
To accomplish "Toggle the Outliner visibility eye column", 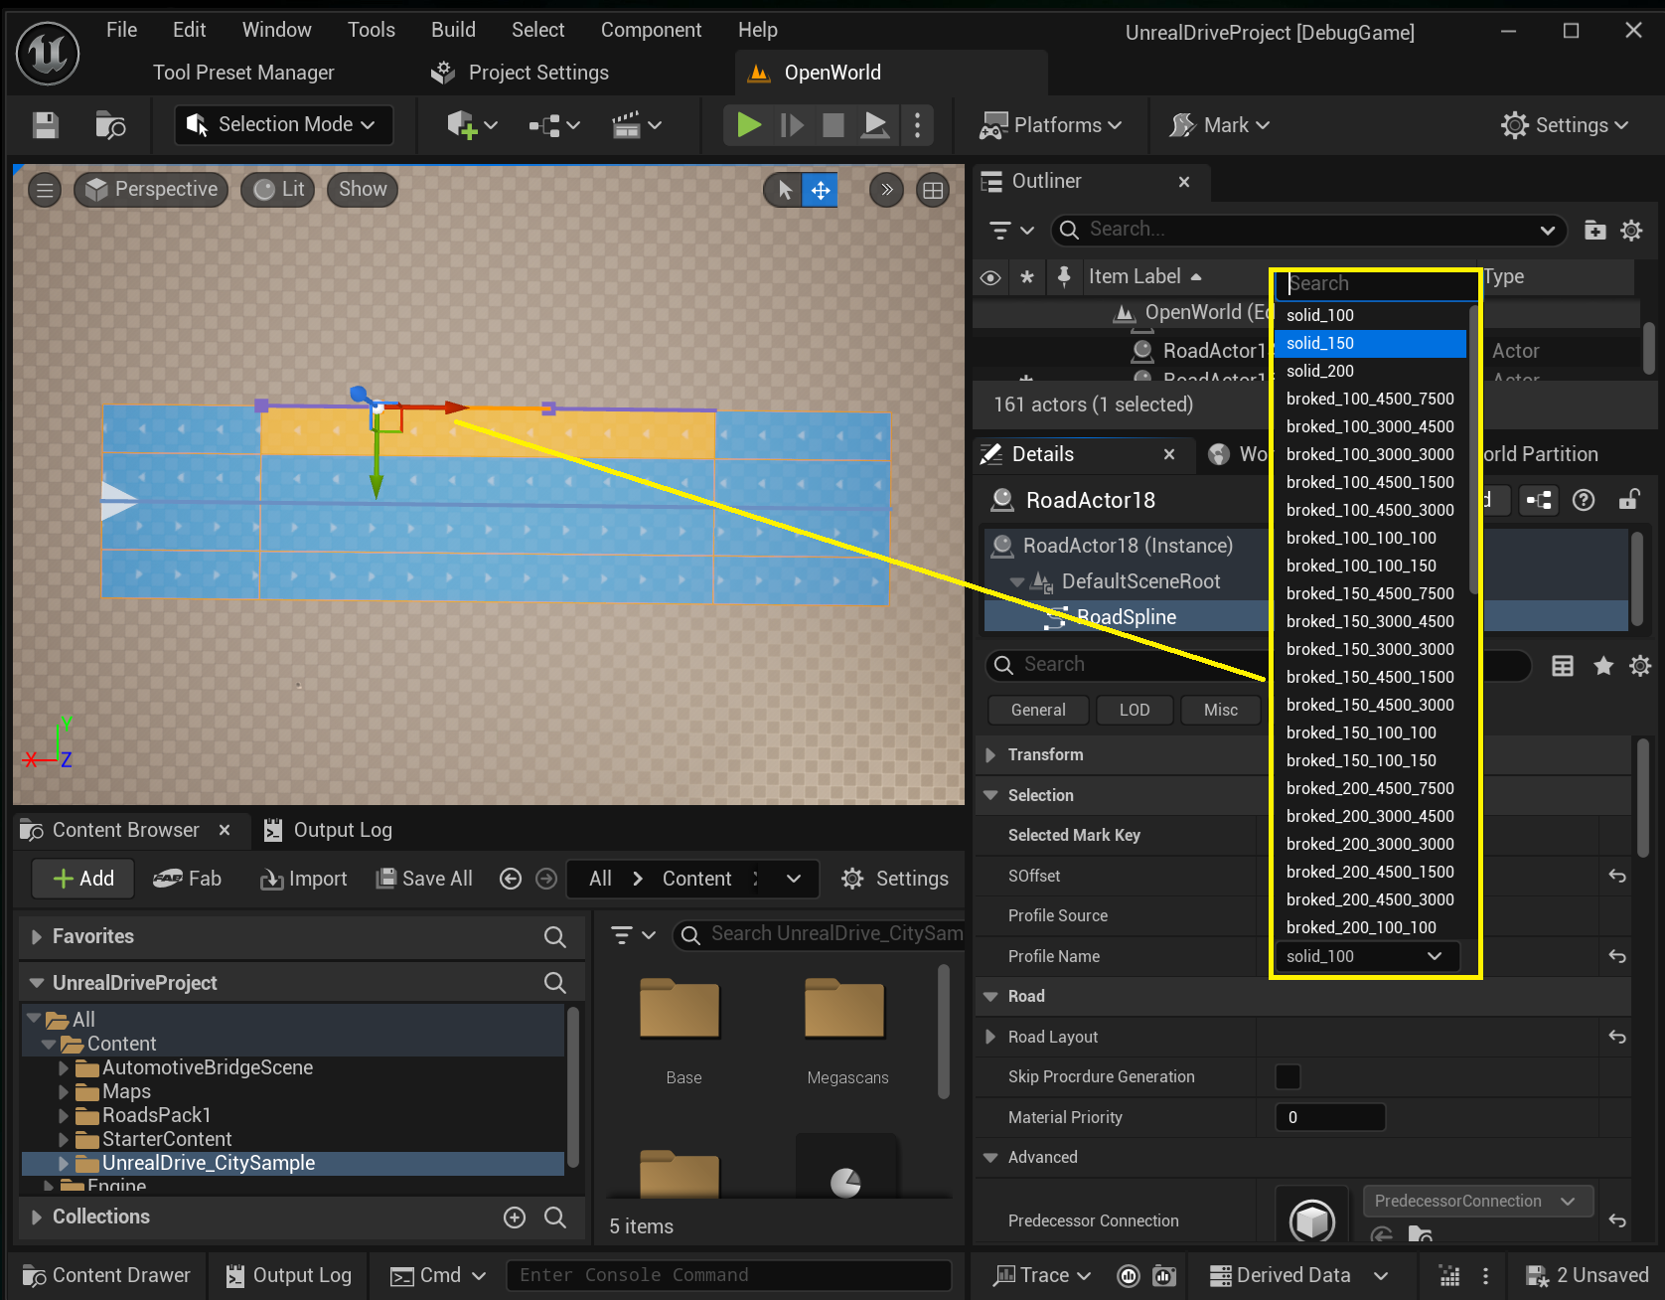I will (990, 277).
